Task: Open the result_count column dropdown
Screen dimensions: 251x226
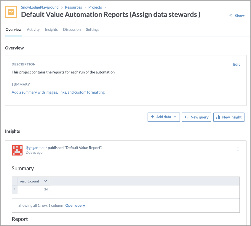Action: 45,181
